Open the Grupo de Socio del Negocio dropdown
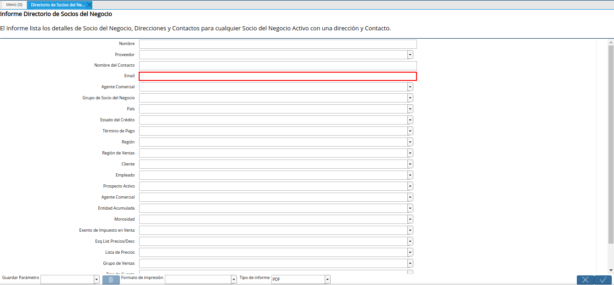The height and width of the screenshot is (285, 614). 410,98
